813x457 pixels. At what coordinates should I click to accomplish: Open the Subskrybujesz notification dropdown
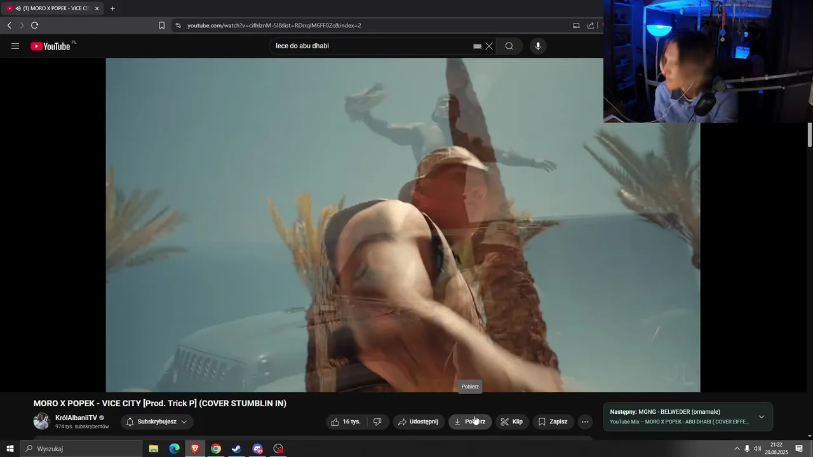coord(157,421)
